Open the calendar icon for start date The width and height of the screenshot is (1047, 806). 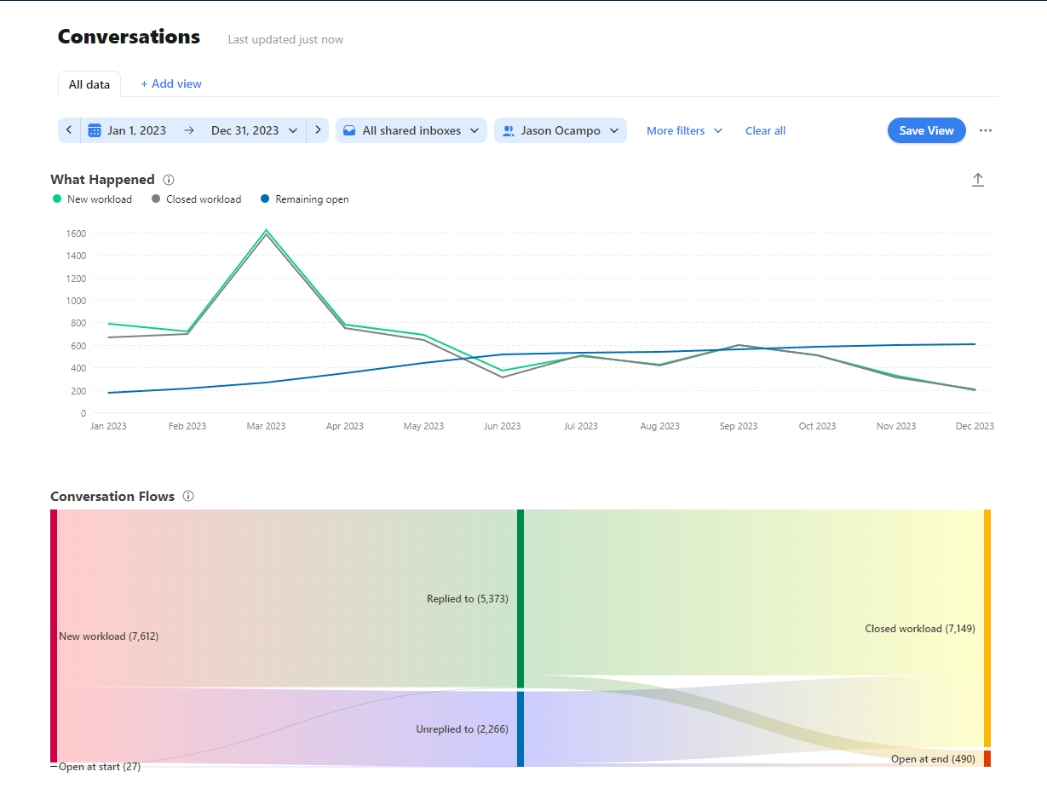[95, 130]
